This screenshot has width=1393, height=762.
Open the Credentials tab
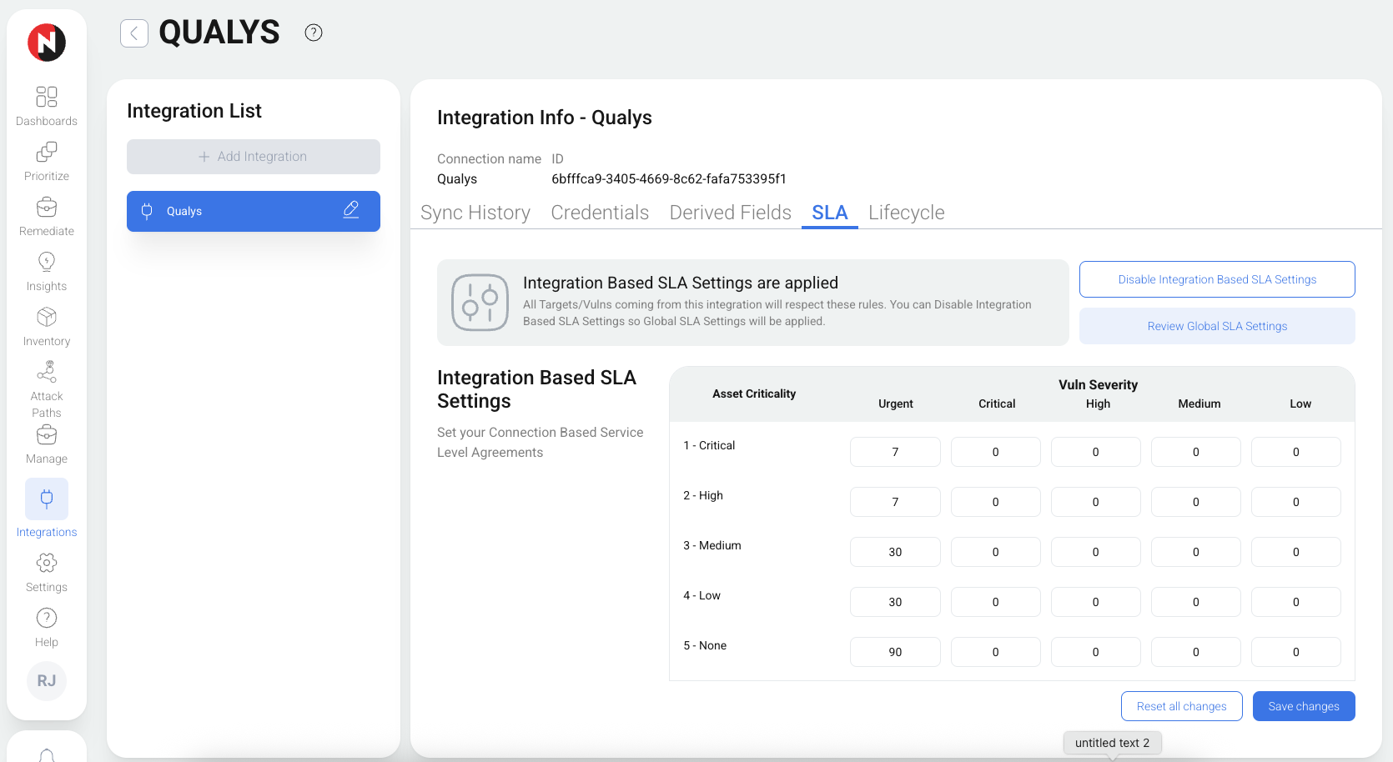(x=600, y=213)
